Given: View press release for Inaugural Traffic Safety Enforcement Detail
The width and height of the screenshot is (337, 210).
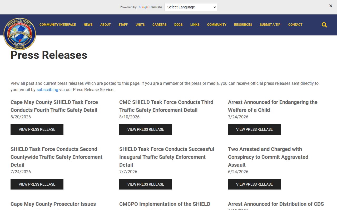Looking at the screenshot, I should coord(146,184).
